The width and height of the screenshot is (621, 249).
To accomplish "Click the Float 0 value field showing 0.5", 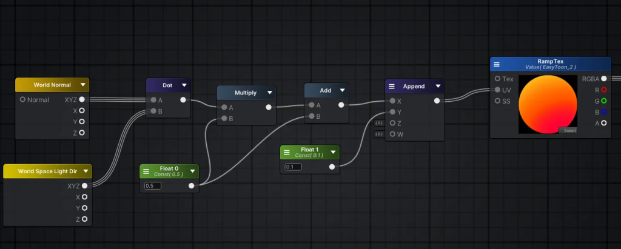I will [152, 186].
